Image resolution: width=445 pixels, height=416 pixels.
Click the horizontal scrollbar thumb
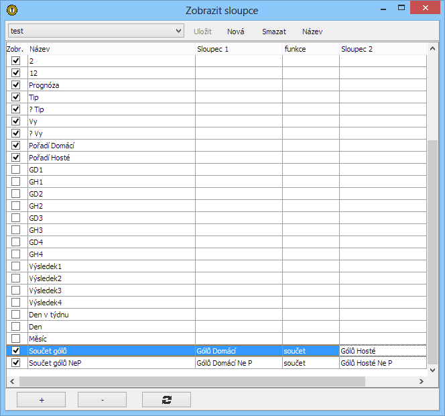(x=192, y=381)
